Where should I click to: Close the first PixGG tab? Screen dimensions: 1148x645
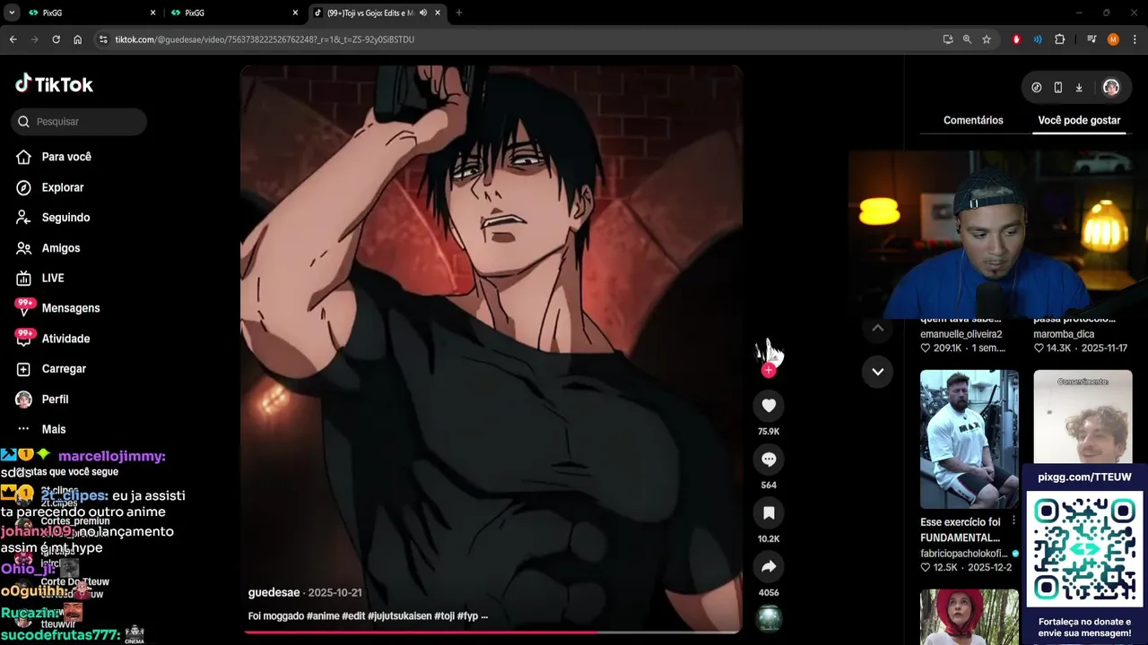(152, 13)
